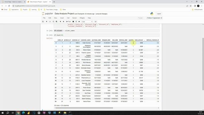Image resolution: width=204 pixels, height=115 pixels.
Task: Open the cell type Code dropdown
Action: pyautogui.click(x=87, y=22)
